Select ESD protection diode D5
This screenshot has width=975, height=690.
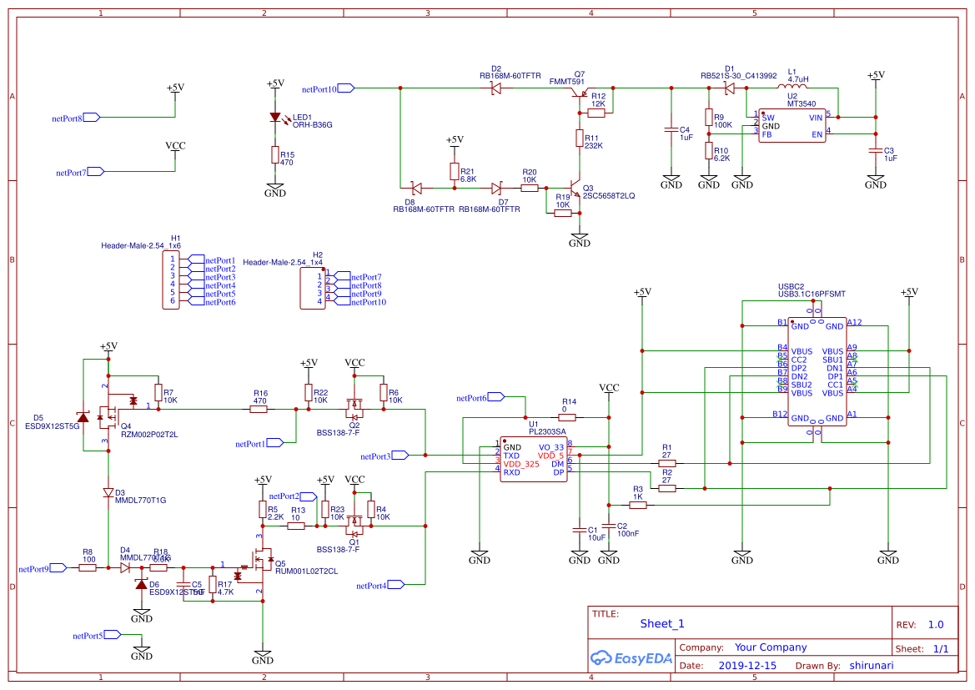tap(83, 419)
